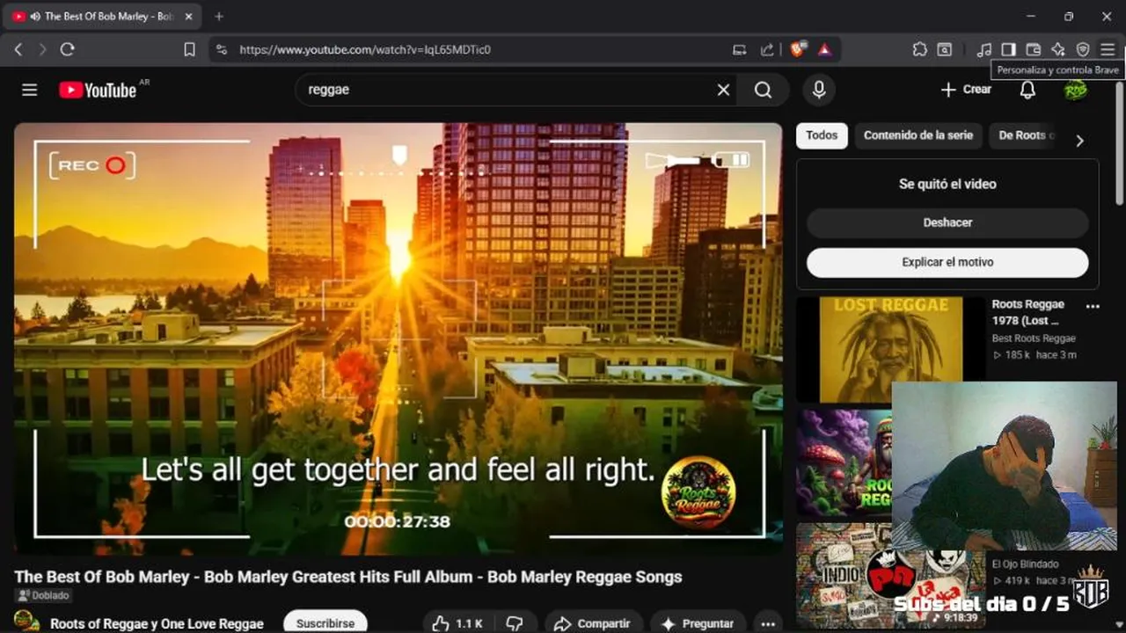1126x633 pixels.
Task: Open the YouTube hamburger guide menu
Action: pyautogui.click(x=30, y=90)
